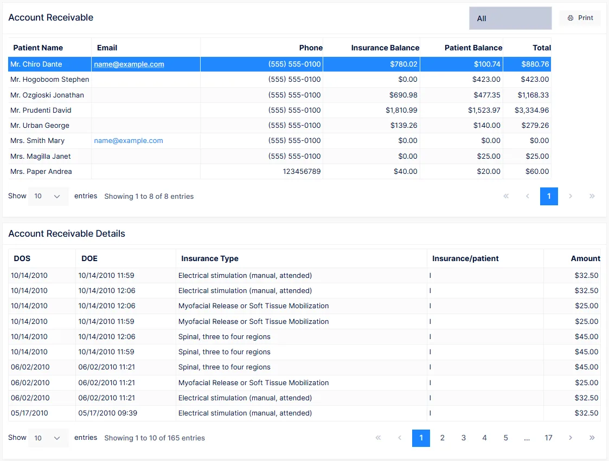Select the Mrs. Magilla Janet row
The height and width of the screenshot is (461, 609).
coord(280,156)
